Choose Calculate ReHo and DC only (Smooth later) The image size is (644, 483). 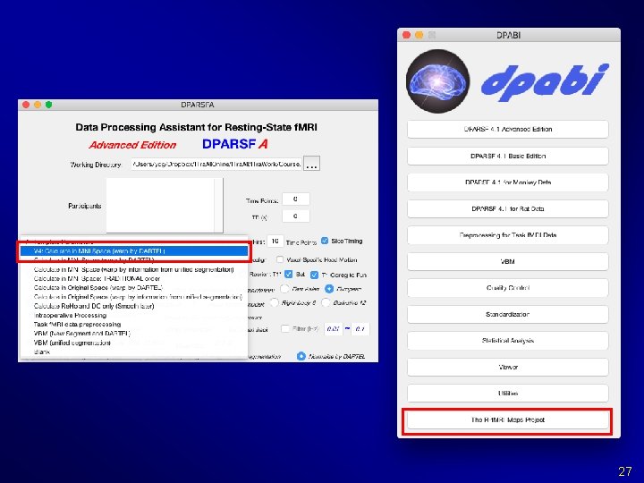tap(134, 306)
